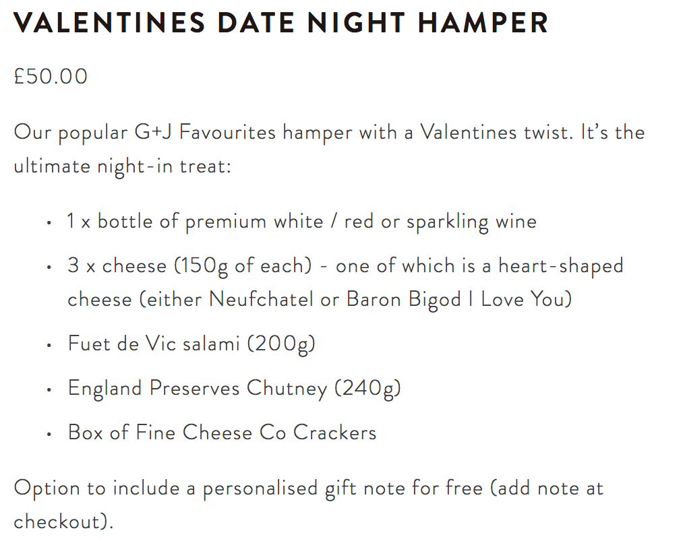Click the bullet dot before the crackers item
Screen dimensions: 685x539
pos(49,434)
